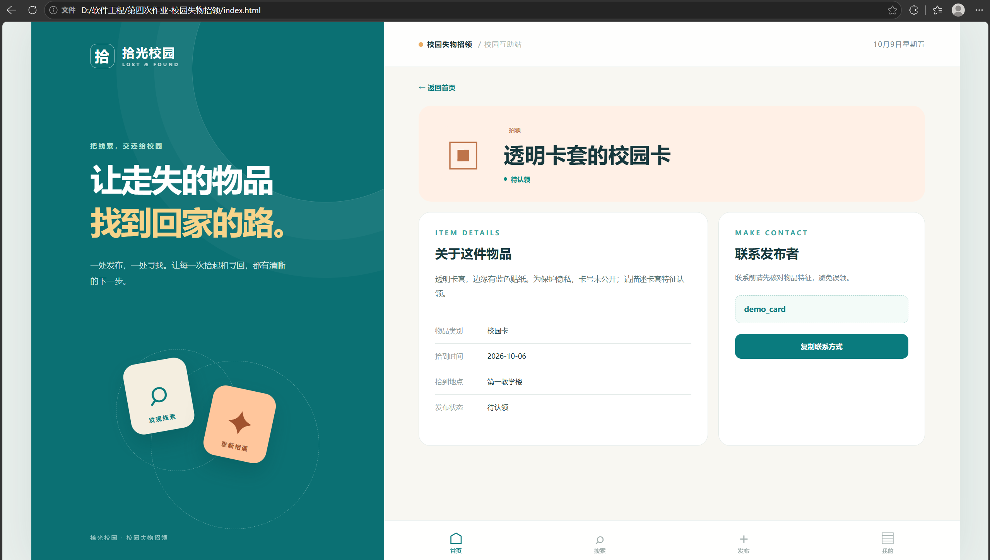Screen dimensions: 990x560
Task: Click the date value 2026-10-06
Action: click(506, 356)
